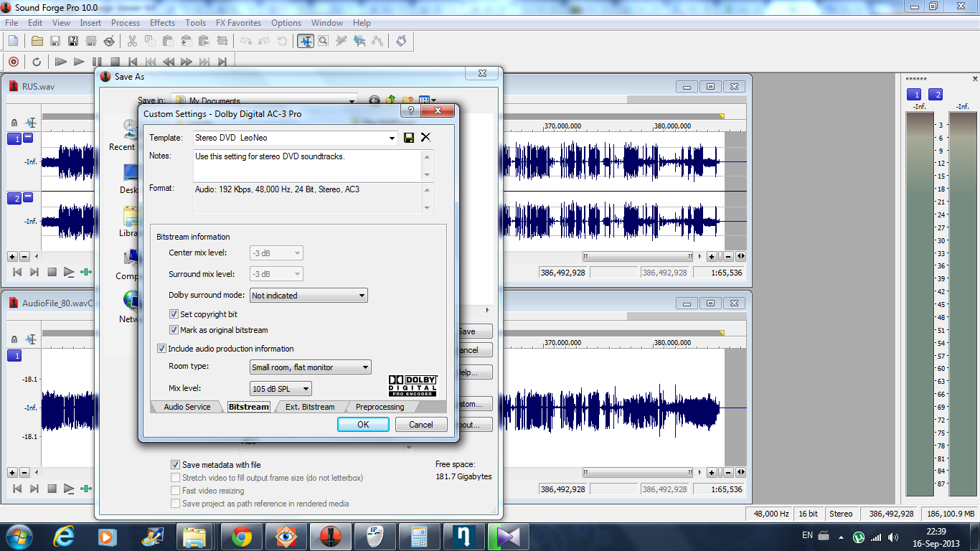
Task: Click the Cut scissors toolbar icon
Action: click(132, 41)
